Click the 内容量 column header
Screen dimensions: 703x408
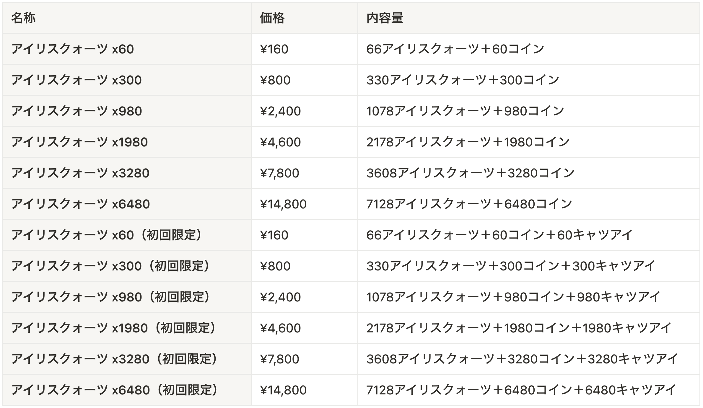(385, 18)
